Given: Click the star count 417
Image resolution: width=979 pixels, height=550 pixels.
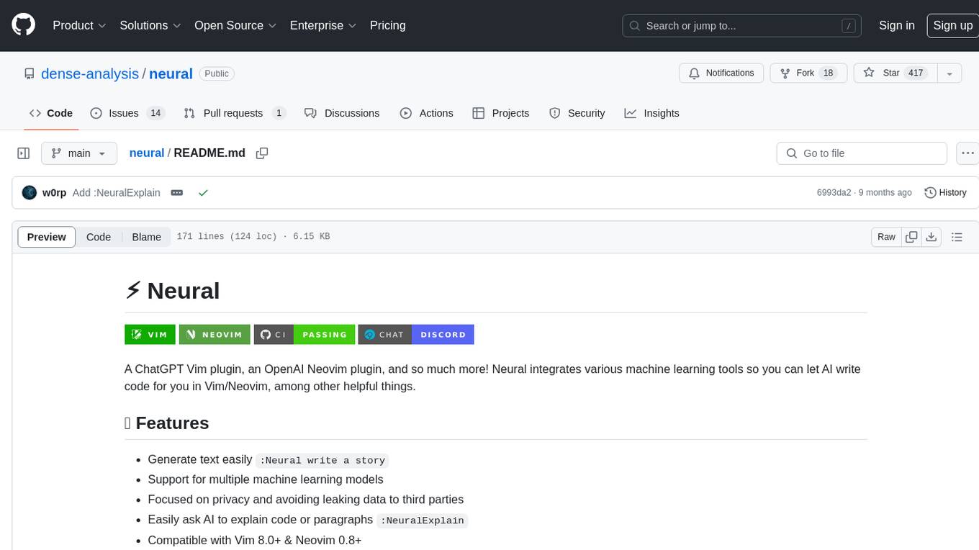Looking at the screenshot, I should pyautogui.click(x=915, y=73).
